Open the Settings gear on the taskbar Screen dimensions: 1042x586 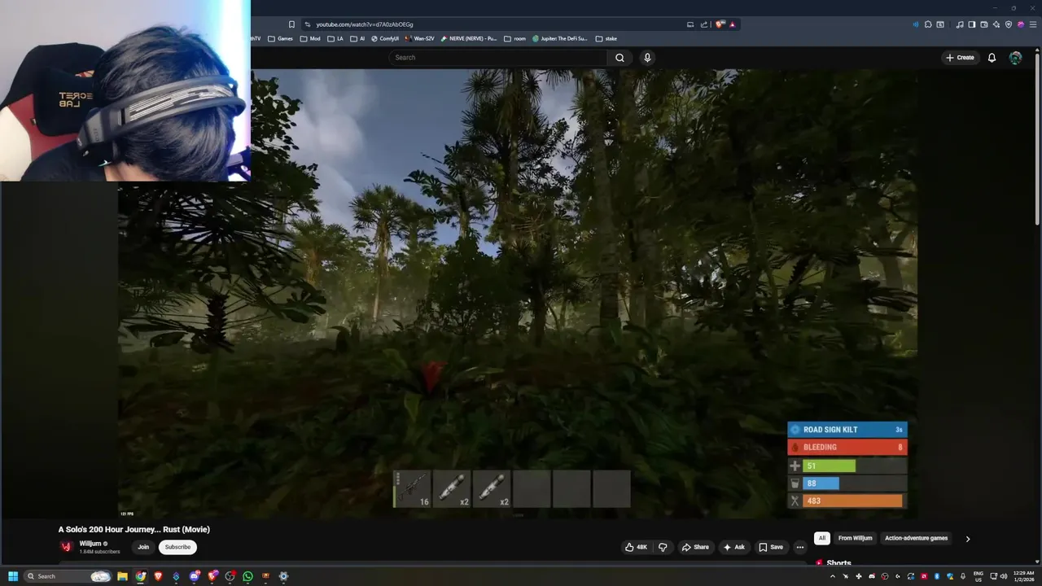tap(283, 576)
